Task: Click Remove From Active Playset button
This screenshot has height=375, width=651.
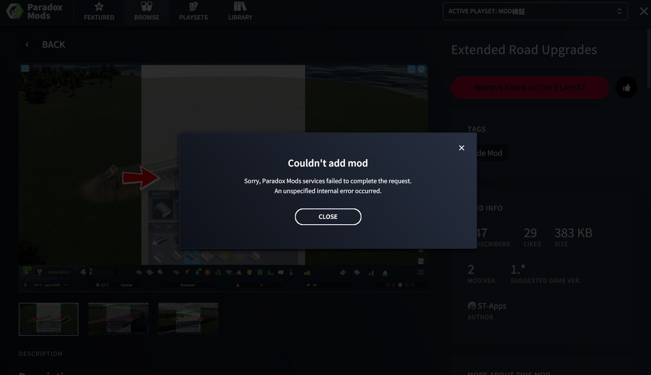Action: click(x=530, y=88)
